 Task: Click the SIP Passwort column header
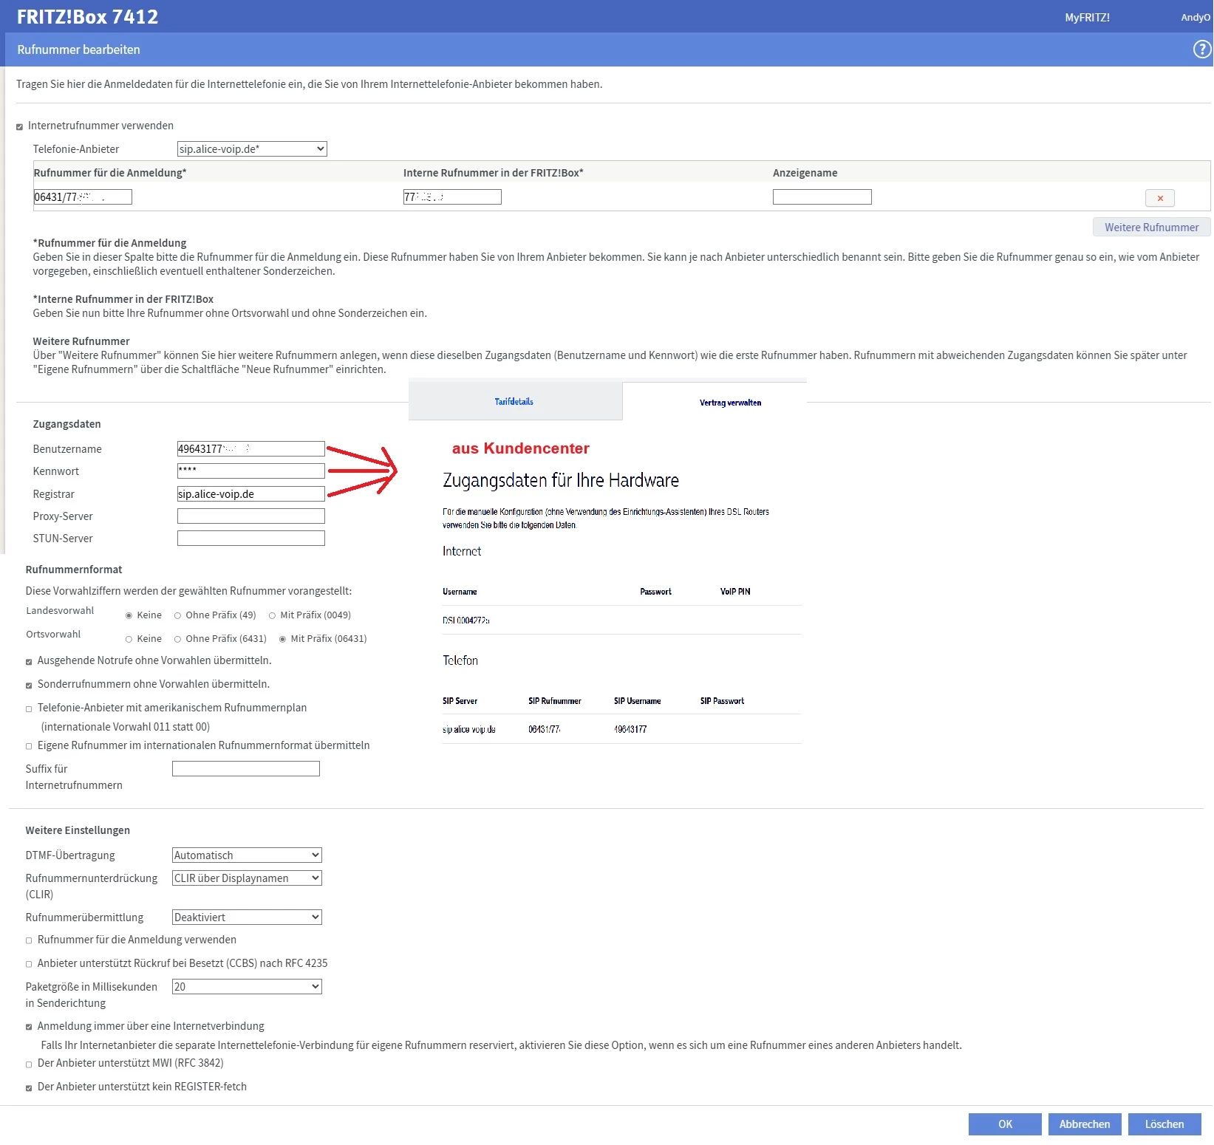click(722, 701)
